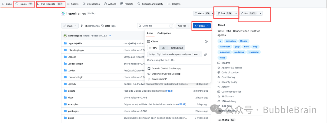Open the .claude-plugin folder
This screenshot has width=327, height=123.
pos(76,50)
